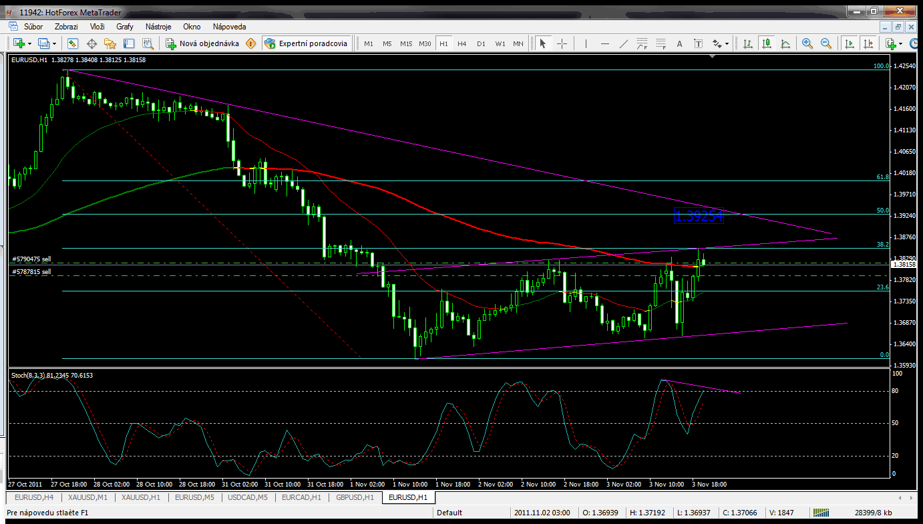Viewport: 923px width, 524px height.
Task: Open the Navigator folder-star icon
Action: tap(110, 43)
